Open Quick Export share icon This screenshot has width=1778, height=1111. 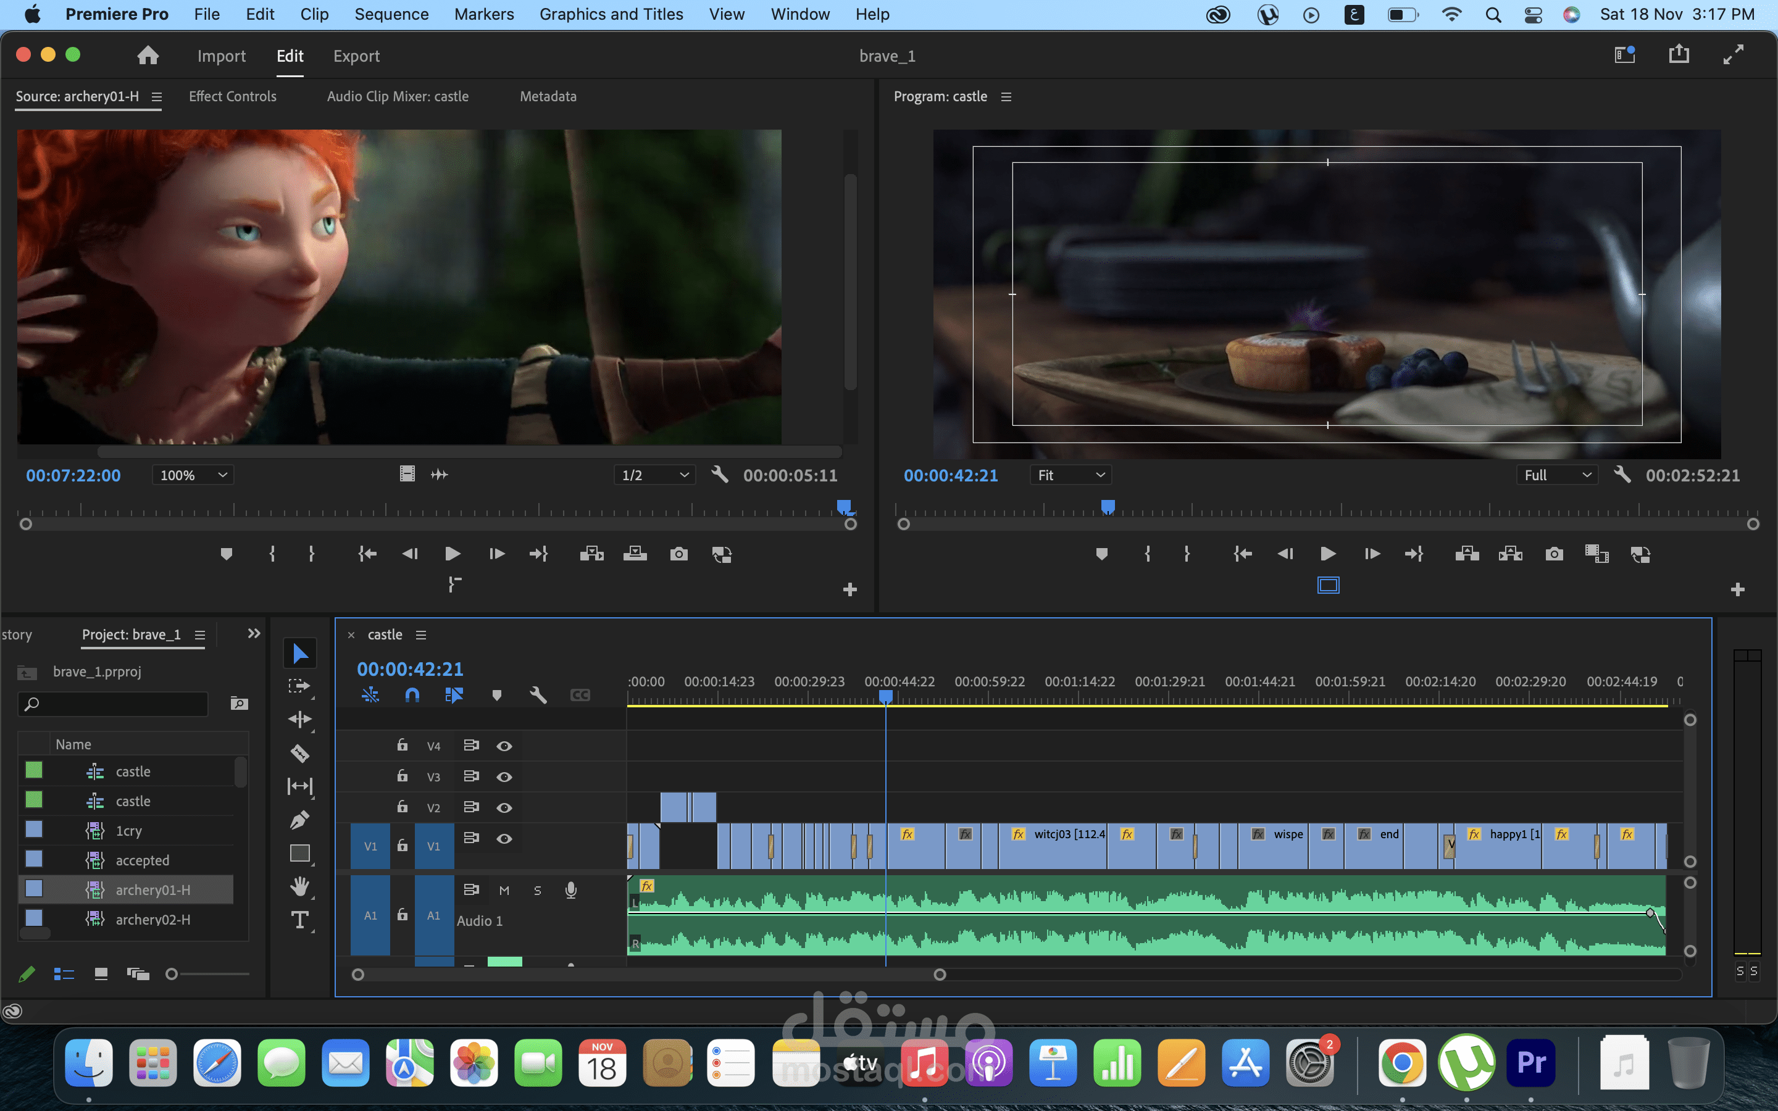1679,54
